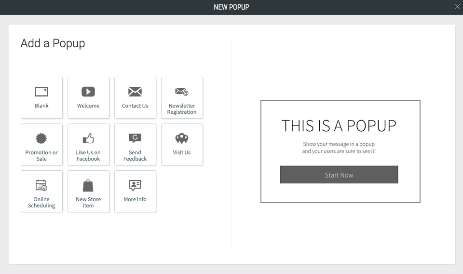
Task: Click the 'NEW POPUP' title bar text
Action: [x=231, y=7]
